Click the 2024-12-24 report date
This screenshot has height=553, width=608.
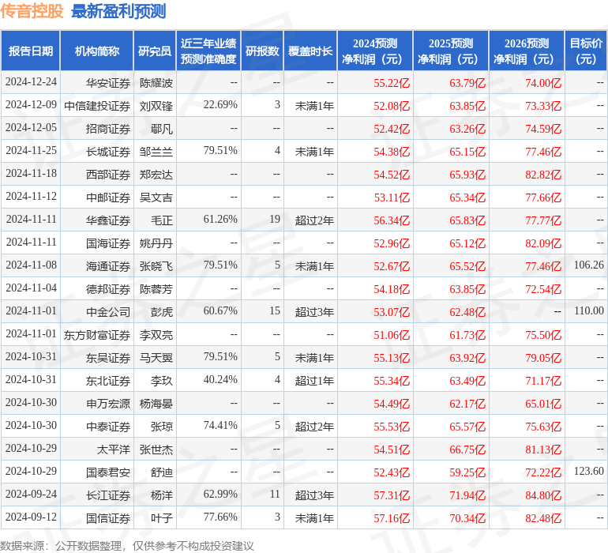(31, 81)
